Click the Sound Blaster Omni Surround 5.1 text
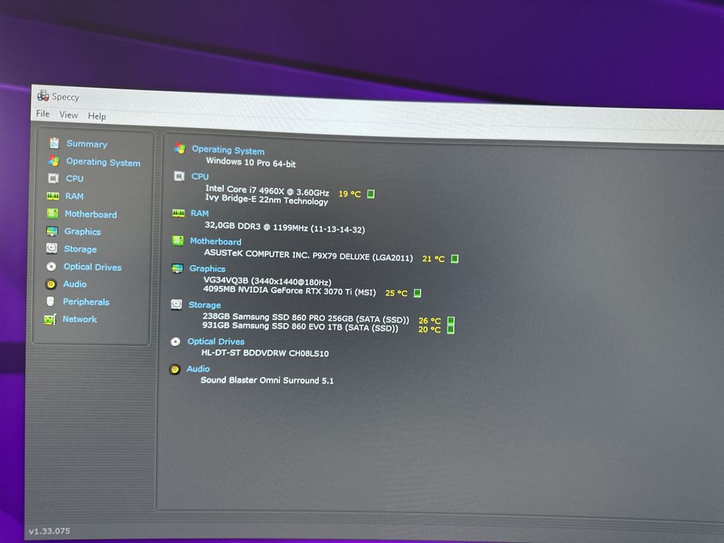The height and width of the screenshot is (543, 724). tap(267, 380)
